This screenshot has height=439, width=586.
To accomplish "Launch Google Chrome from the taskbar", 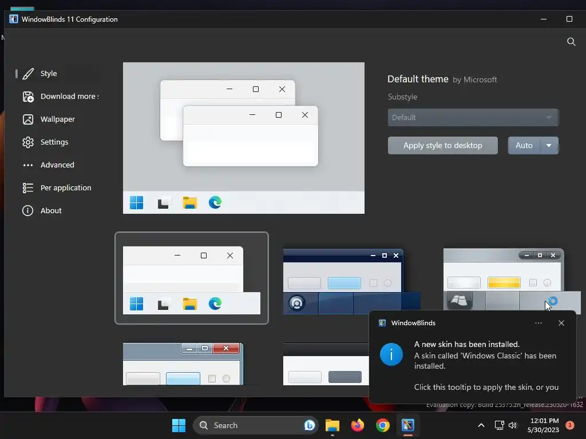I will pyautogui.click(x=383, y=425).
